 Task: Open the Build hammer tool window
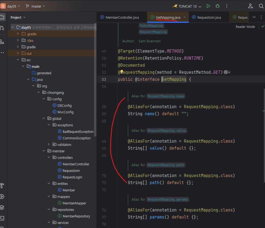[2, 186]
